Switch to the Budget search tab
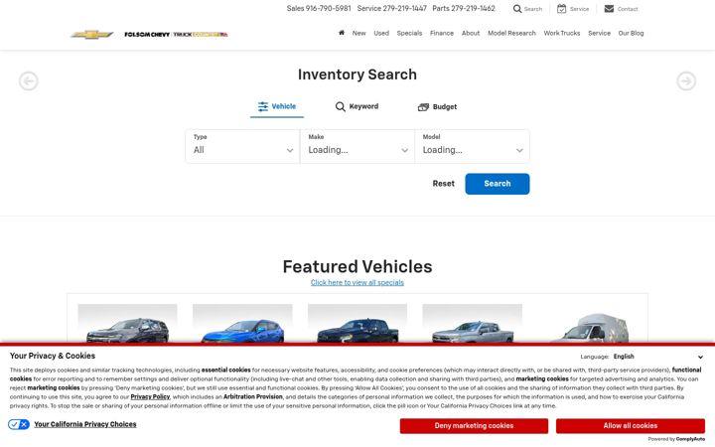 coord(437,107)
